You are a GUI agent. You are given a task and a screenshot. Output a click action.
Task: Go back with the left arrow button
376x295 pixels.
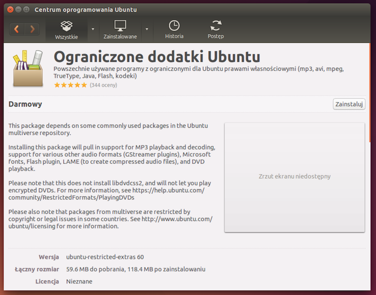17,29
